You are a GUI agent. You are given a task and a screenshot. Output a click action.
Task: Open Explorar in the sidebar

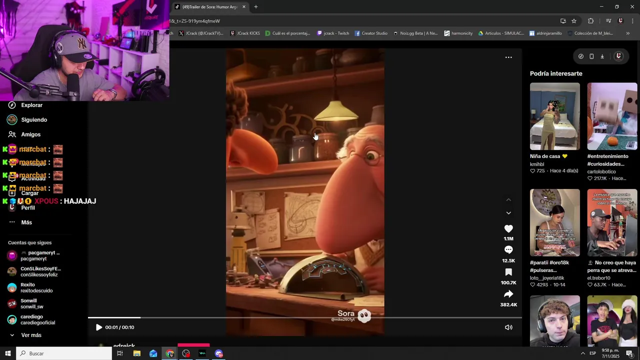tap(31, 105)
